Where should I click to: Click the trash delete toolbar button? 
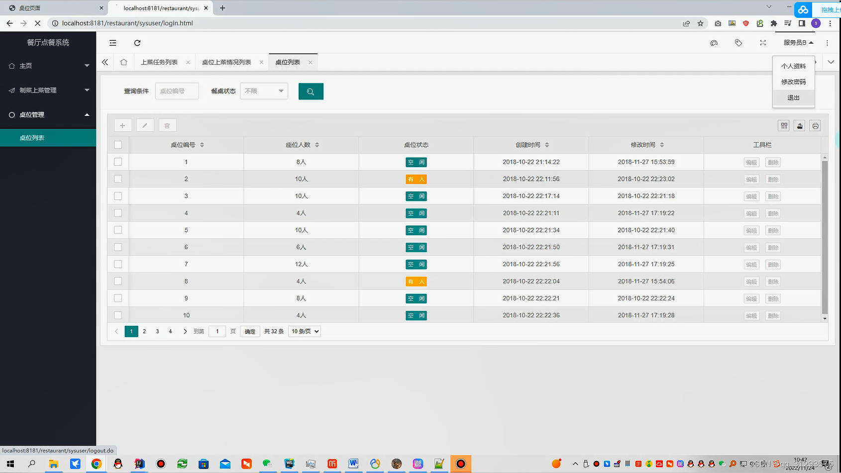pyautogui.click(x=167, y=125)
